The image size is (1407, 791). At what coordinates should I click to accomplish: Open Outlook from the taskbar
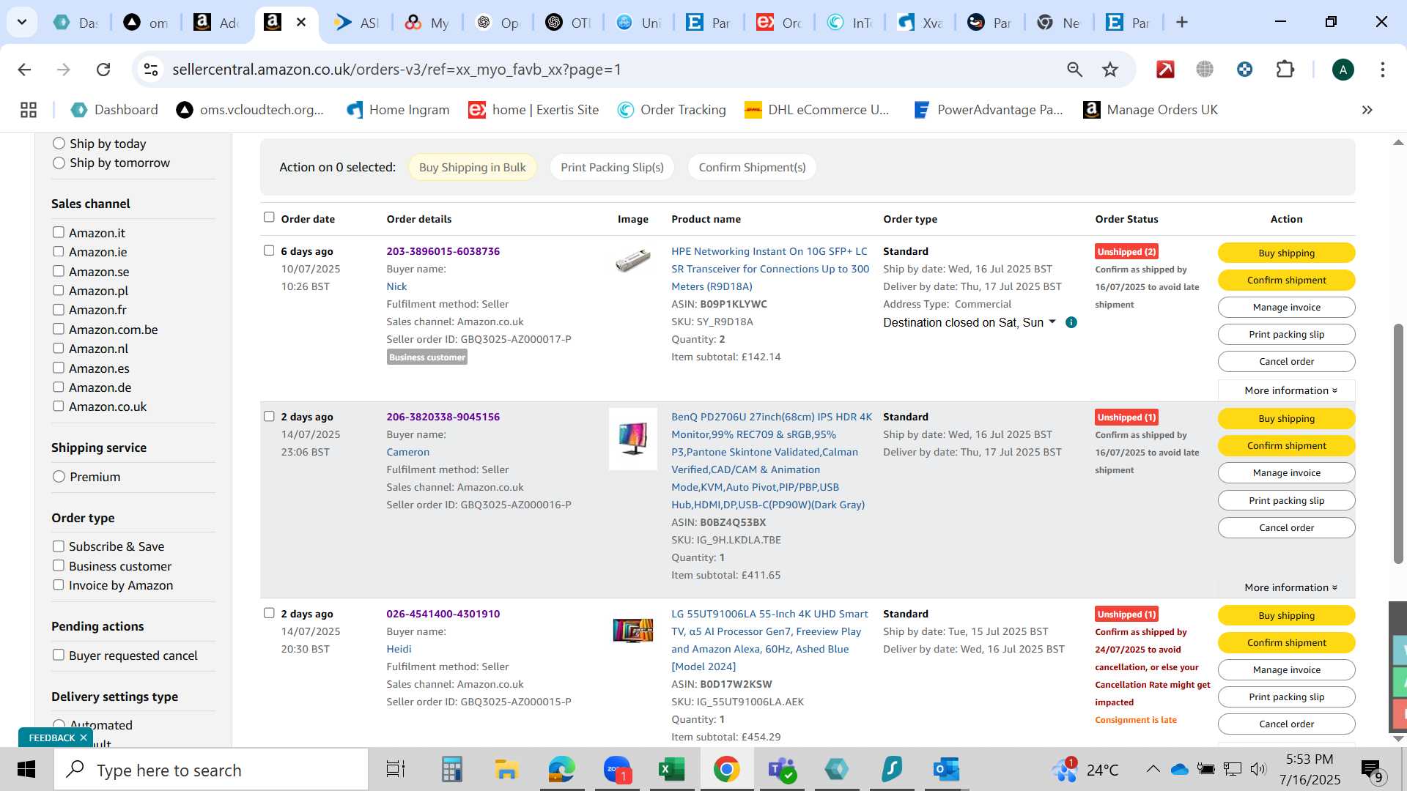(946, 770)
